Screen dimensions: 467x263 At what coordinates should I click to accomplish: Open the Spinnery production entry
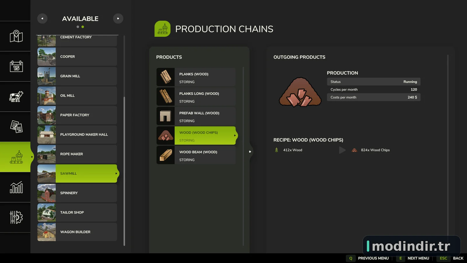77,193
